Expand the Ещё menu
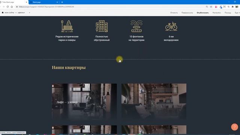Screen dimensions: 240x135 pyautogui.click(x=237, y=13)
